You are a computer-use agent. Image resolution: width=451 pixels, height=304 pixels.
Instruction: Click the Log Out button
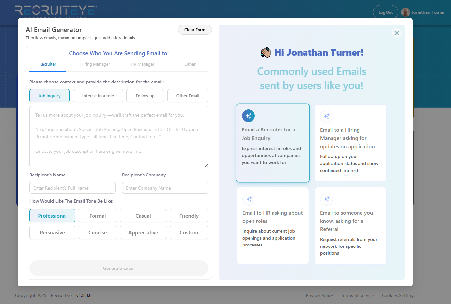click(385, 12)
